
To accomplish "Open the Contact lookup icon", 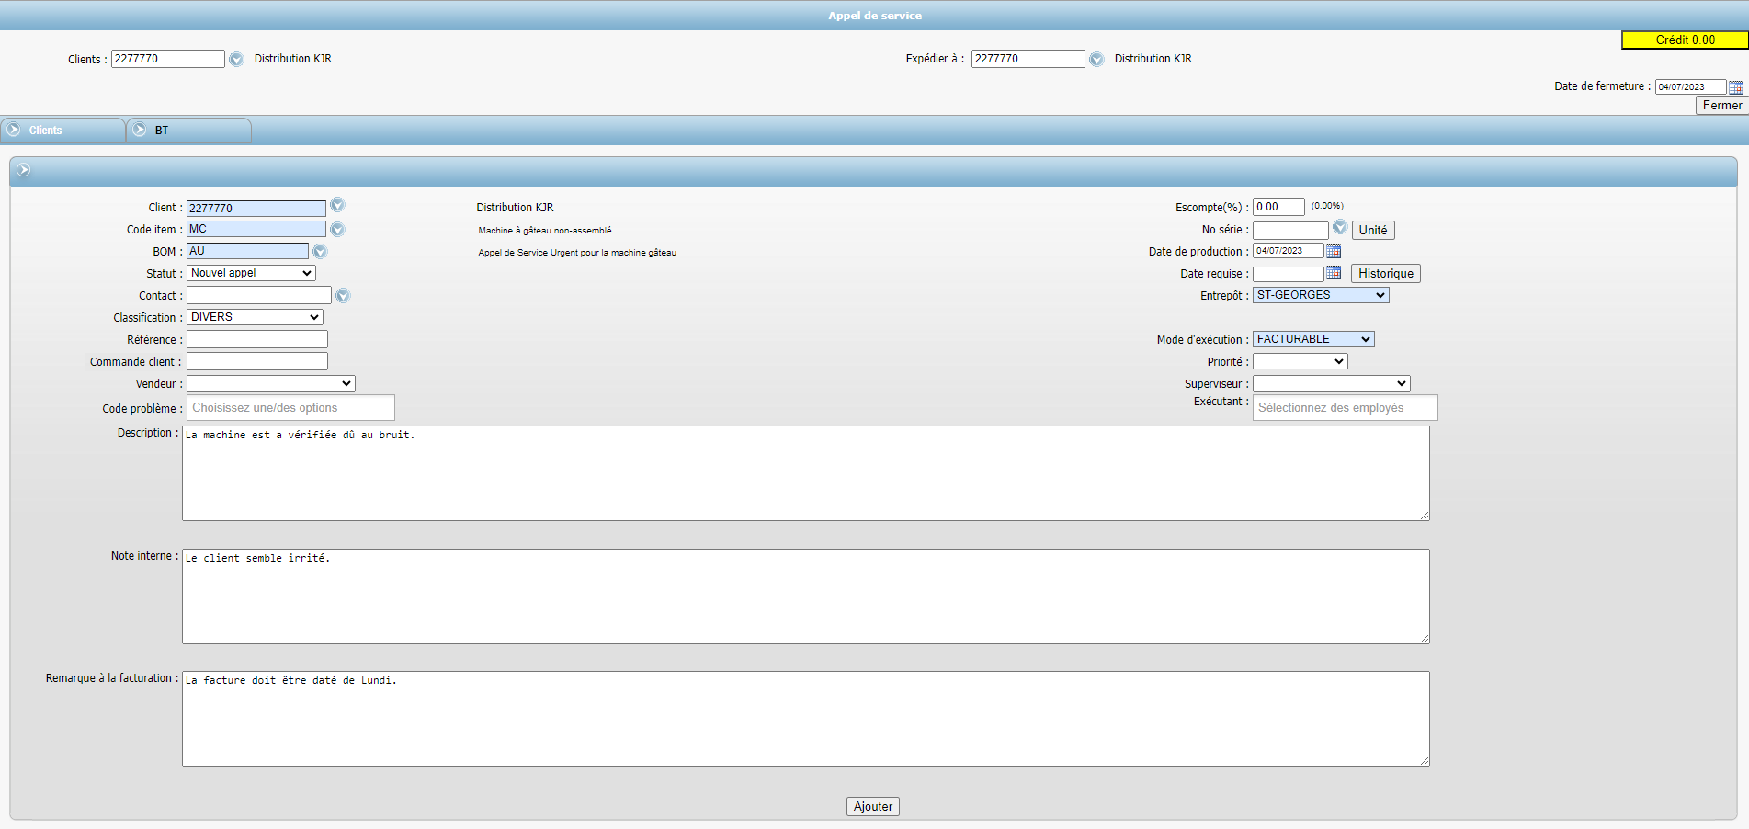I will [x=342, y=295].
